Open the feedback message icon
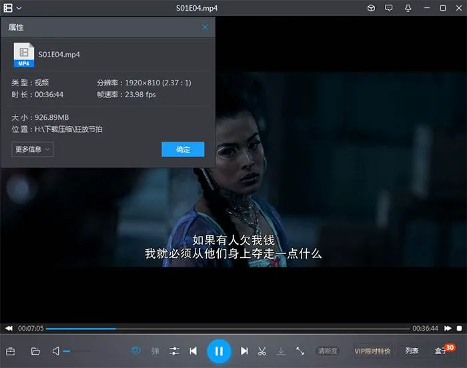 [389, 8]
